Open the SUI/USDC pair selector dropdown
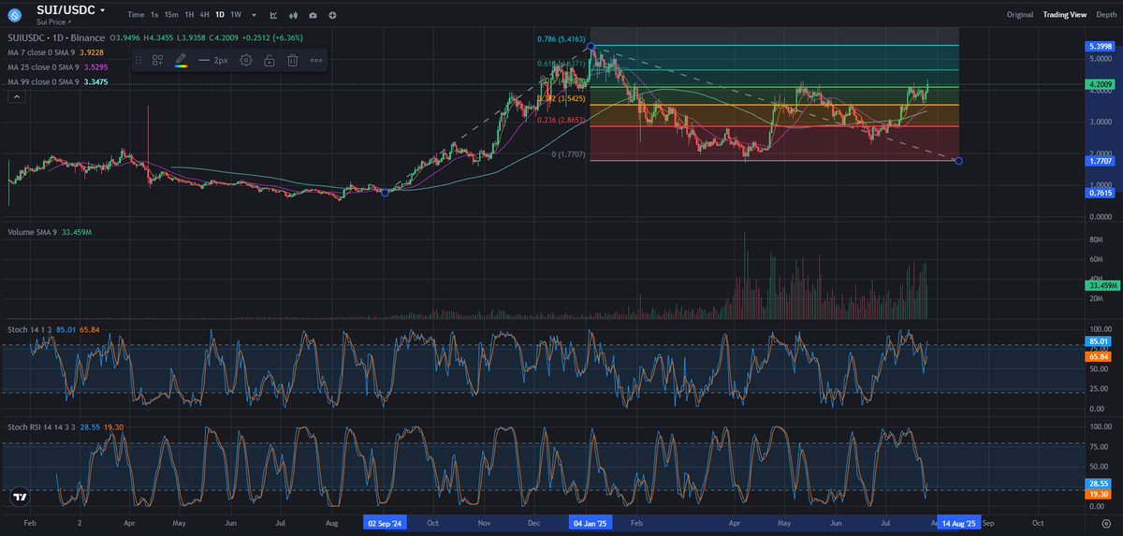The width and height of the screenshot is (1123, 536). coord(71,10)
